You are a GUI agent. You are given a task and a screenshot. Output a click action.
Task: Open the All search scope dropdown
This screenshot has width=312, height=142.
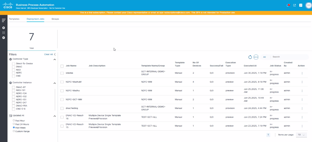(x=264, y=57)
